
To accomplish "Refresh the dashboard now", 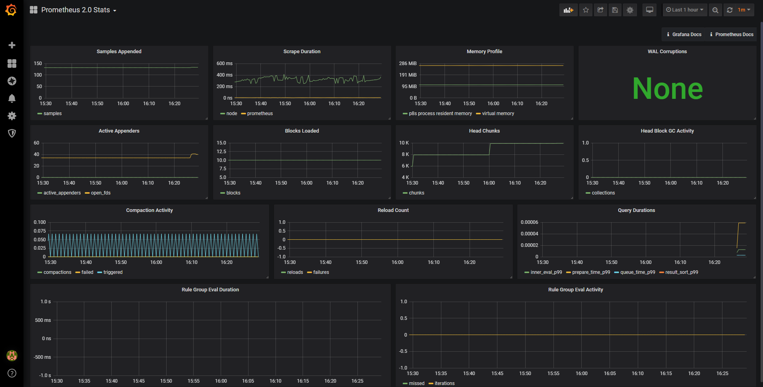I will (x=730, y=10).
